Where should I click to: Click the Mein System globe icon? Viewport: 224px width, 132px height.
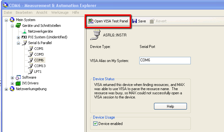tap(12, 20)
